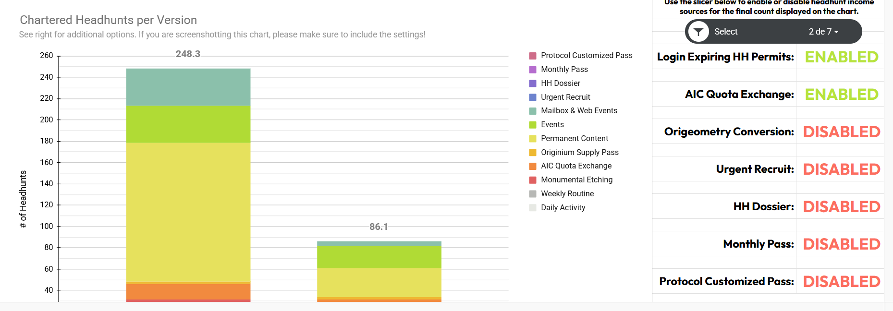Click ENABLED status for AIC Quota Exchange

(x=842, y=95)
